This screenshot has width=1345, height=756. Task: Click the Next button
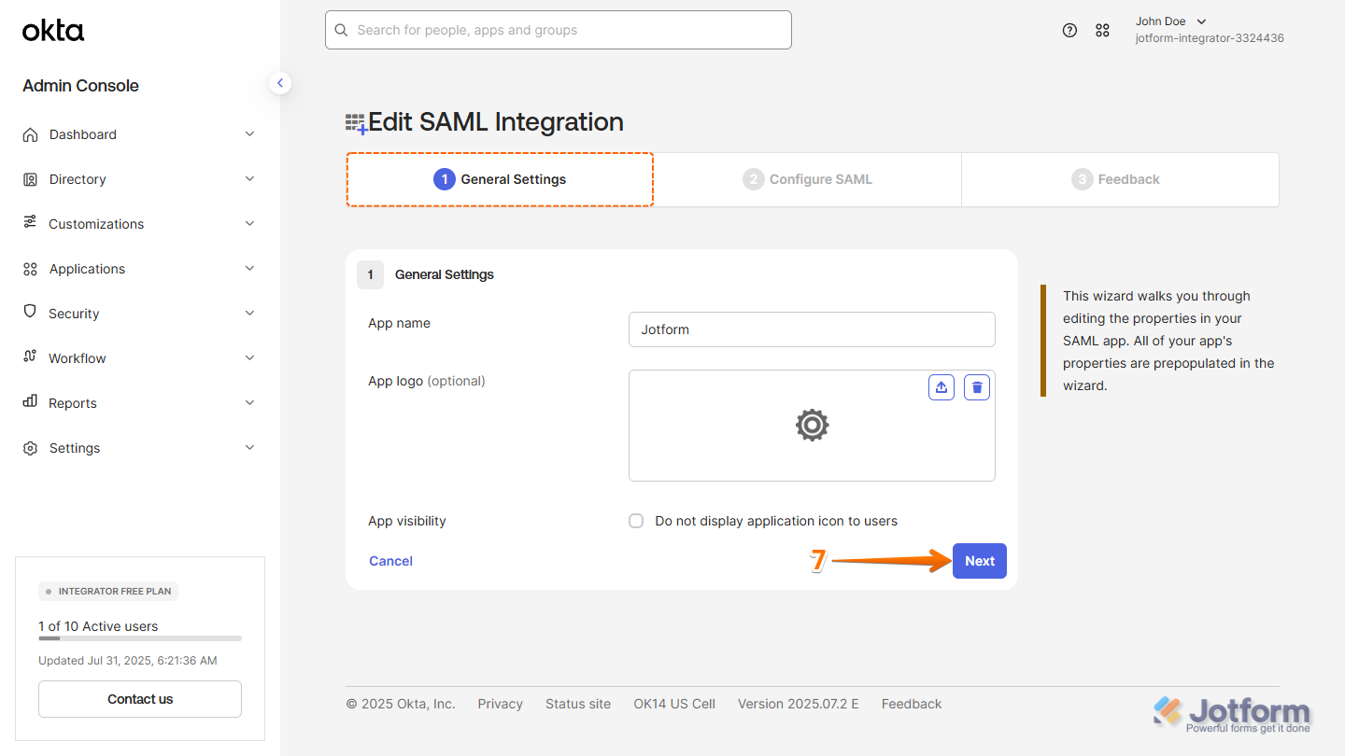coord(980,561)
